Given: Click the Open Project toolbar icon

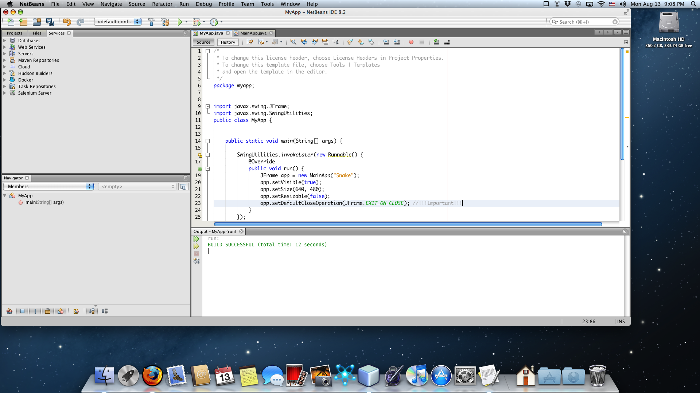Looking at the screenshot, I should click(x=37, y=22).
